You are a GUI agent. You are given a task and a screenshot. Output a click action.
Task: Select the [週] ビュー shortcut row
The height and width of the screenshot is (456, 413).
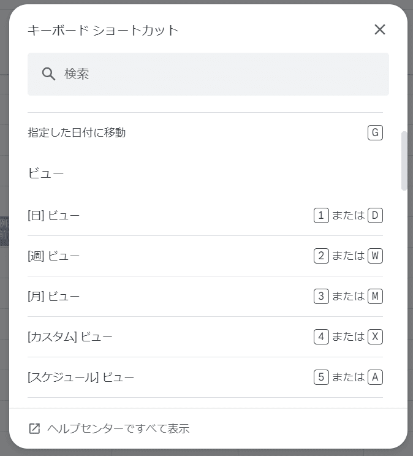205,256
